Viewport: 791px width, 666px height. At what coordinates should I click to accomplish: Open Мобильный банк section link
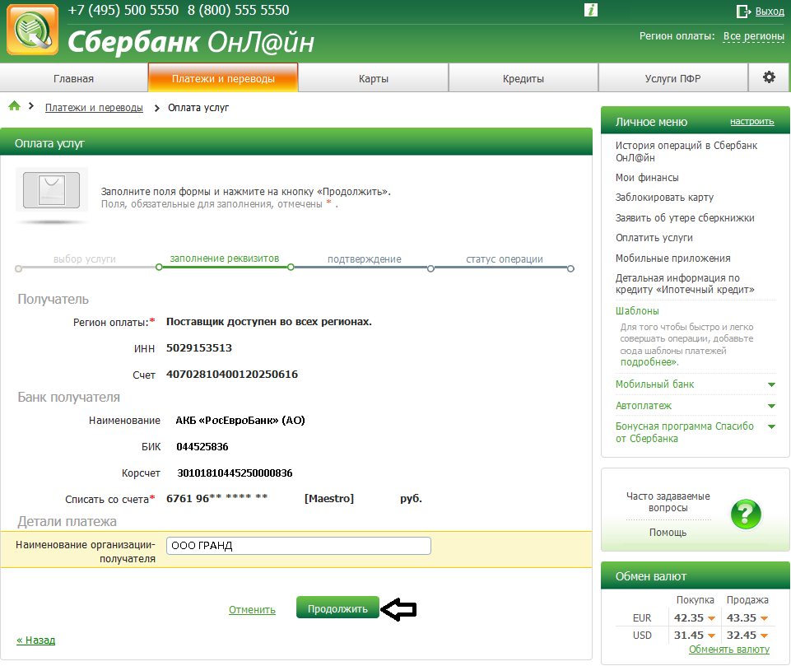(654, 384)
